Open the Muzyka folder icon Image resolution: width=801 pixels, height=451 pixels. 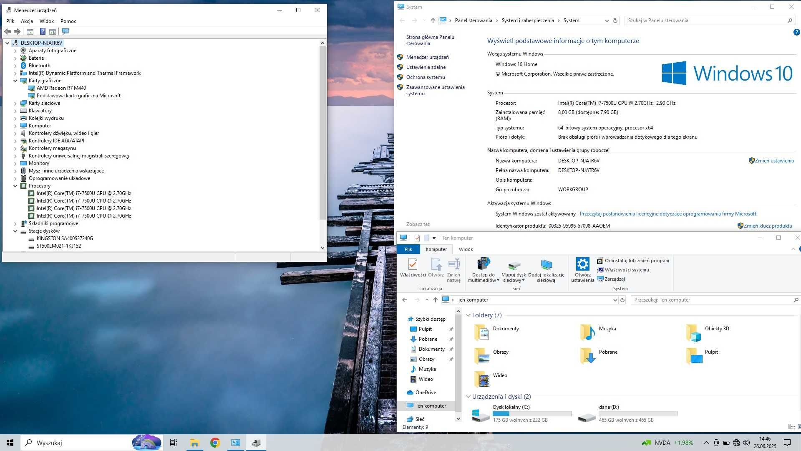(587, 333)
